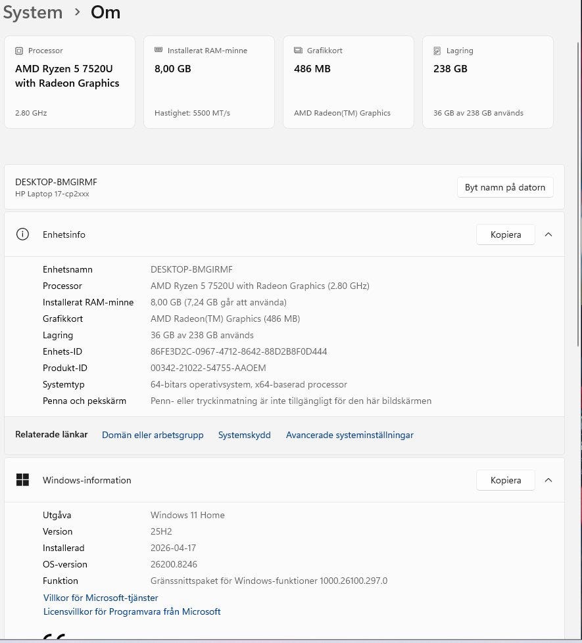582x643 pixels.
Task: Click the Grafikkort card icon
Action: point(298,51)
